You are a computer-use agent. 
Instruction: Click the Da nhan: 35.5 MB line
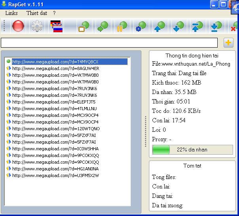[x=174, y=92]
